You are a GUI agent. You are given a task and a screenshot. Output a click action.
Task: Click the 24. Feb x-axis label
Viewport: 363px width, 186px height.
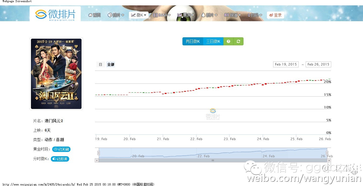click(263, 139)
